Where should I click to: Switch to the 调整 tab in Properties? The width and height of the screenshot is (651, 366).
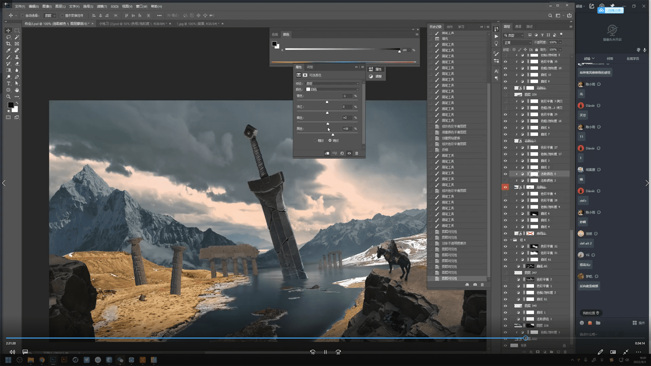pos(310,67)
